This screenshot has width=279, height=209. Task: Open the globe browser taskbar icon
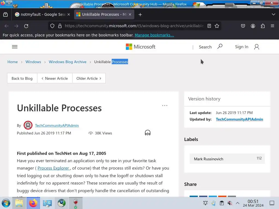click(61, 203)
